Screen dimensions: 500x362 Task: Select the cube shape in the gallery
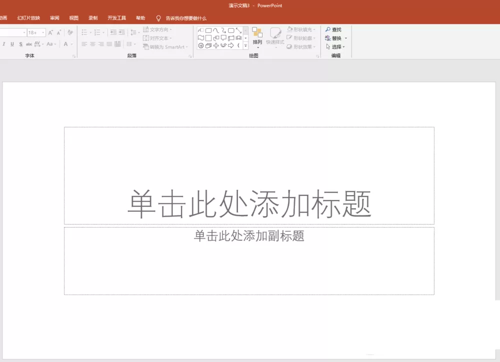pos(208,45)
